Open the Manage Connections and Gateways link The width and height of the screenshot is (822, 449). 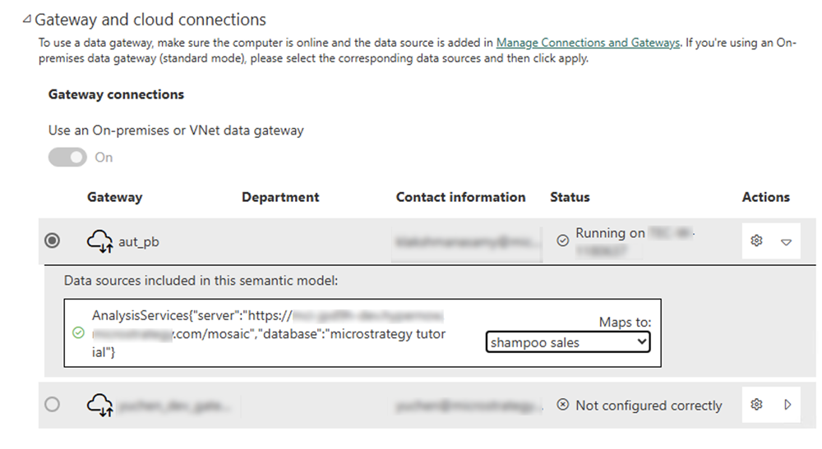[588, 43]
